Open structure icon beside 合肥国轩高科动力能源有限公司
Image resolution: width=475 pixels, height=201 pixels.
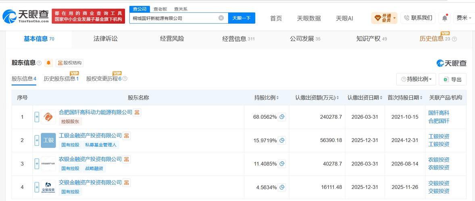[x=137, y=112]
